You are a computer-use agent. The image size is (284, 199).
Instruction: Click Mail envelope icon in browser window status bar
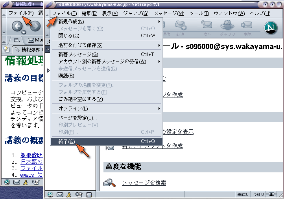coord(17,182)
